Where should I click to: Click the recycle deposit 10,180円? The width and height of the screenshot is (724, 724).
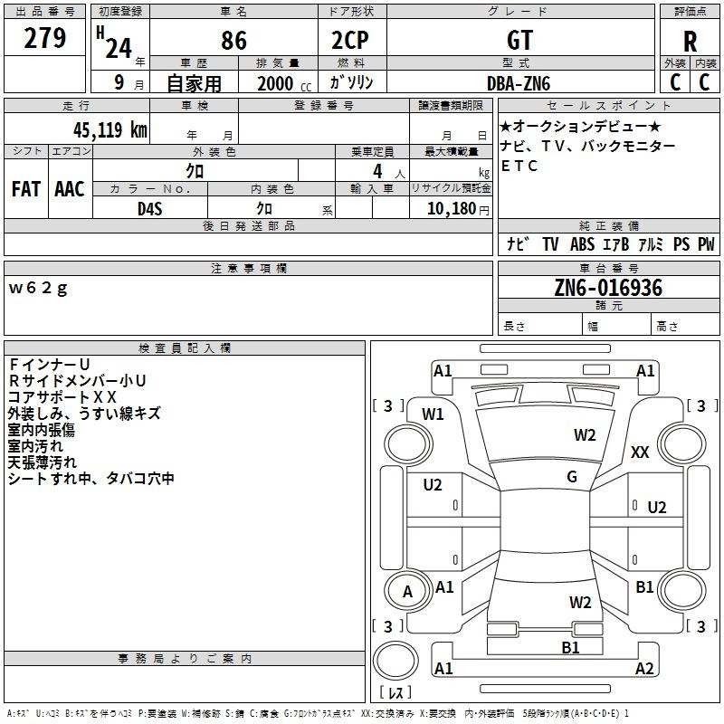pyautogui.click(x=458, y=209)
